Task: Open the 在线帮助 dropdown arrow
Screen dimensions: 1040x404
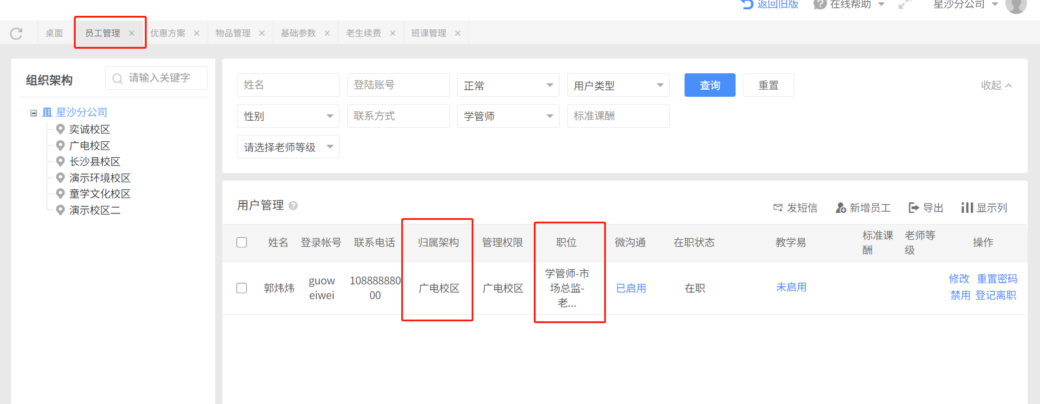Action: coord(881,5)
